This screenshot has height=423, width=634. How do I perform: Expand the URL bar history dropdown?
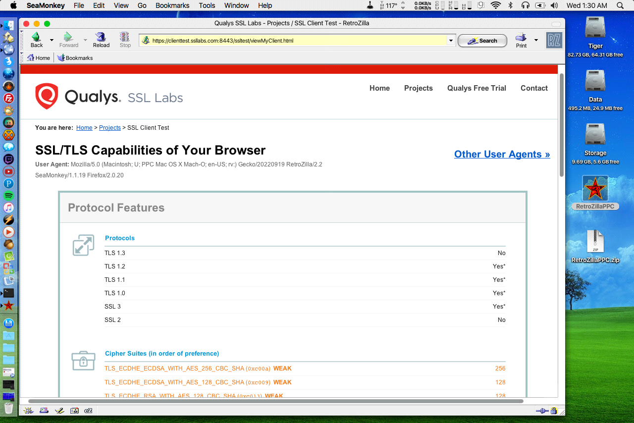pos(451,41)
